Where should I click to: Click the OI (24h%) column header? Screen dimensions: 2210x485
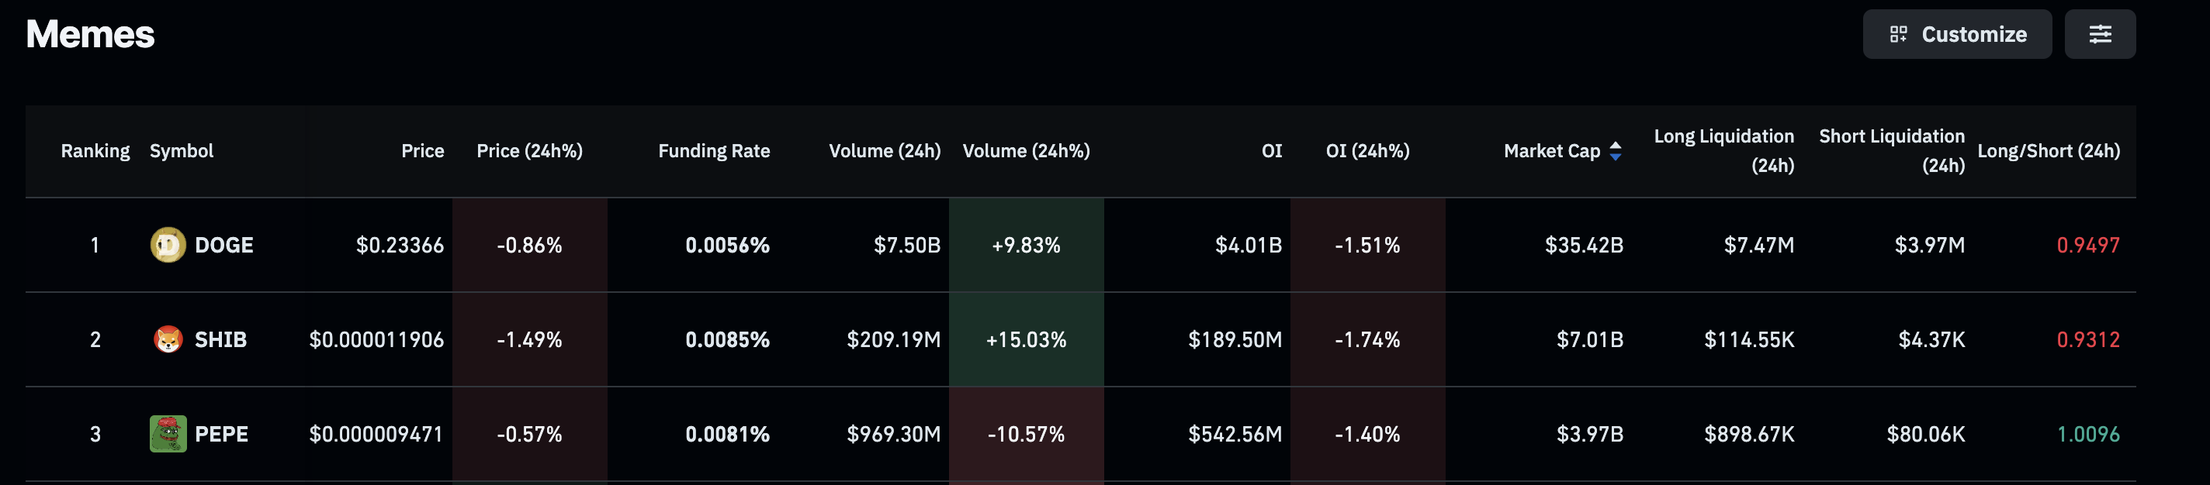(1367, 151)
